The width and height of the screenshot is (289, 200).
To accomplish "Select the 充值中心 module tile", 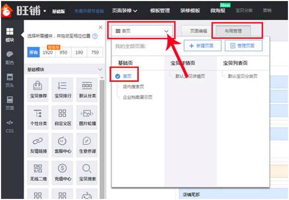I will [x=62, y=173].
